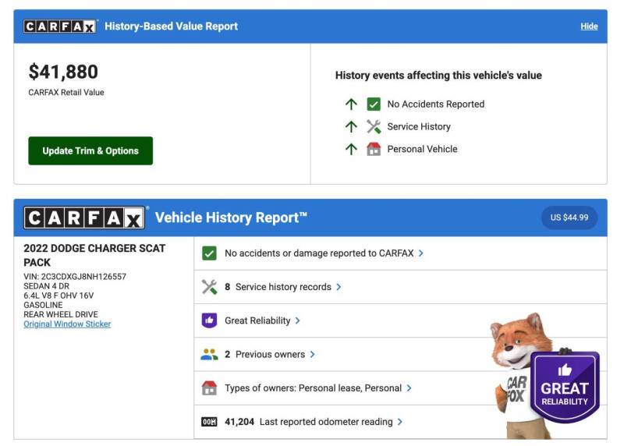Click the green checkmark for No Accidents Reported

[x=374, y=104]
